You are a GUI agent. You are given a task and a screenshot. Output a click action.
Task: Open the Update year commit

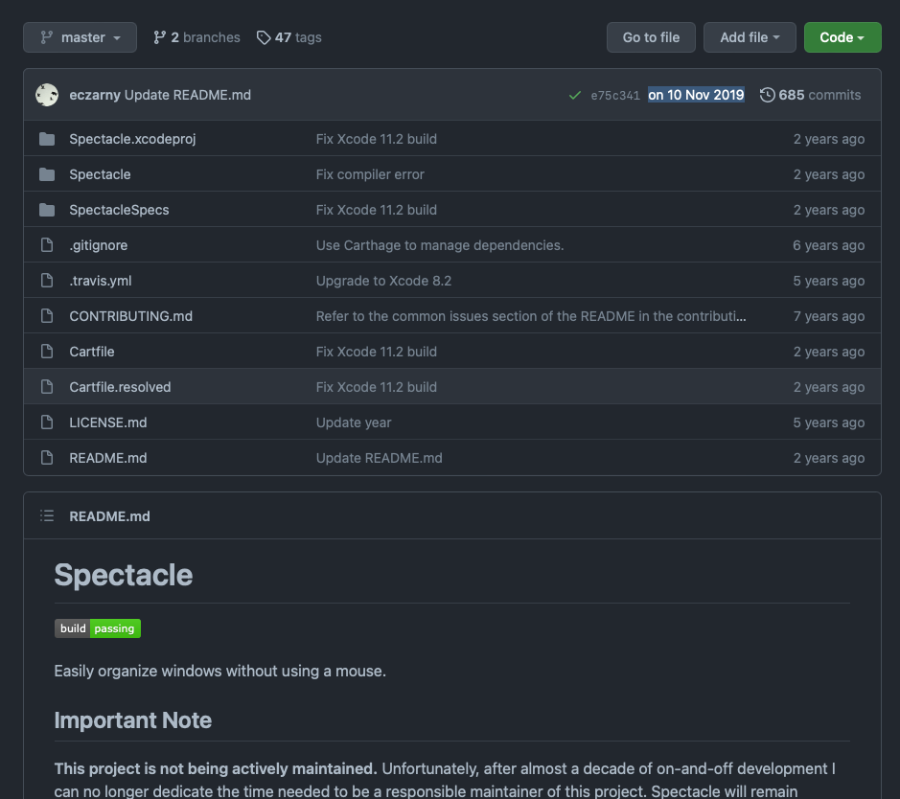click(354, 422)
